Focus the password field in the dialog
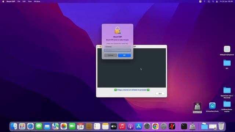The image size is (235, 132). [117, 50]
